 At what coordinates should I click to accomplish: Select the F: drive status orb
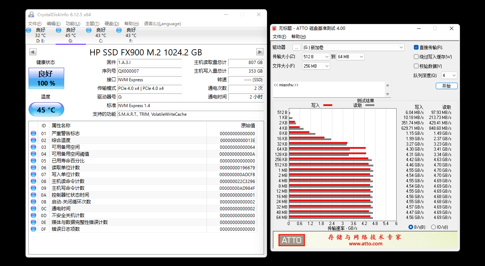pos(119,30)
